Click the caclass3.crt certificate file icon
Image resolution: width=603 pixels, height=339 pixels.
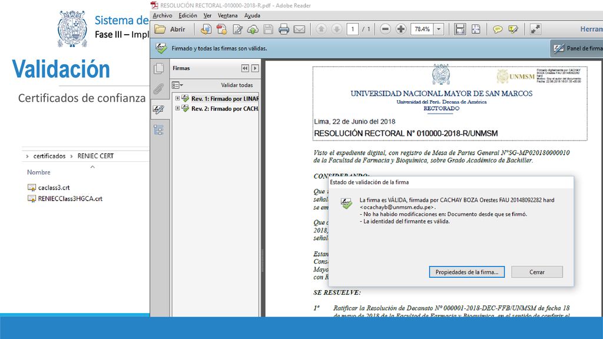[x=32, y=188]
